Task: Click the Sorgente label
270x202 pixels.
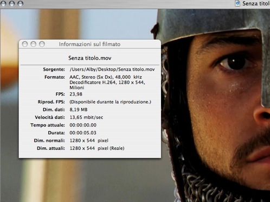Action: click(54, 70)
